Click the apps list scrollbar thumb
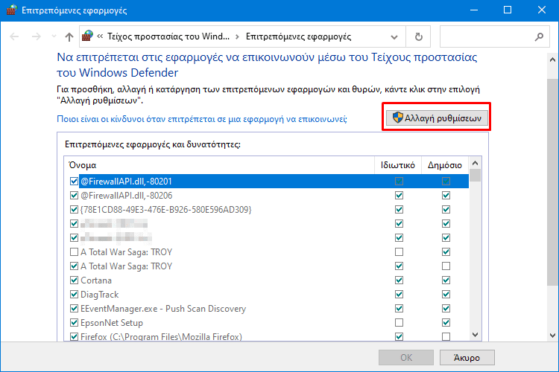Image resolution: width=559 pixels, height=372 pixels. click(475, 176)
